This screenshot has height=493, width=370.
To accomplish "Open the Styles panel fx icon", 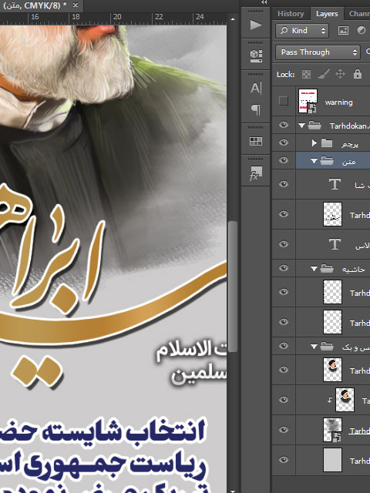I will point(255,173).
